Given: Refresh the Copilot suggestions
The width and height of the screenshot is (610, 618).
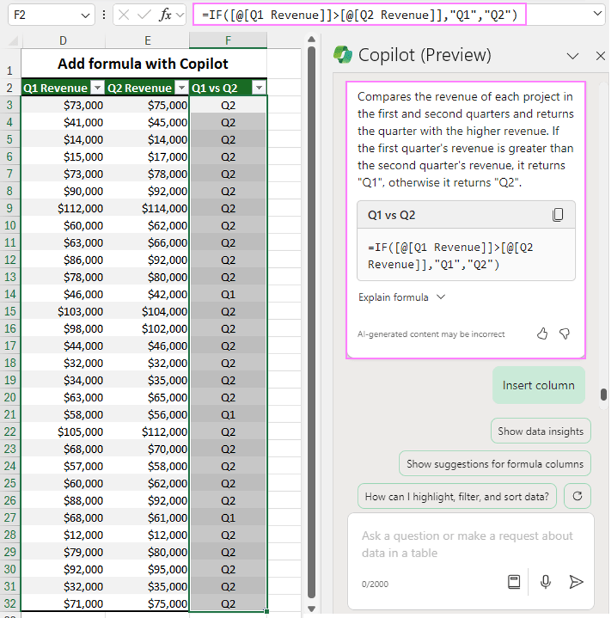Looking at the screenshot, I should (x=577, y=496).
